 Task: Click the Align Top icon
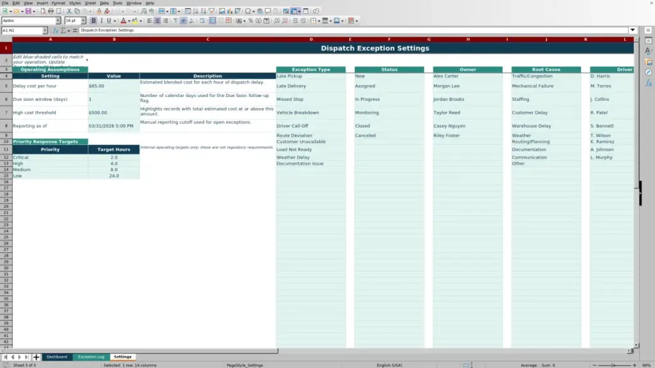176,20
